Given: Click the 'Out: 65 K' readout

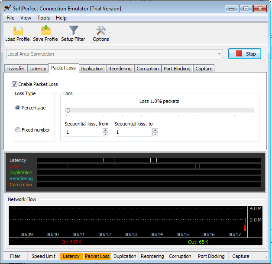Looking at the screenshot, I should (x=198, y=242).
